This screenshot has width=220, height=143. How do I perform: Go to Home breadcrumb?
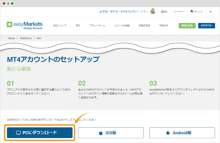(x=11, y=38)
